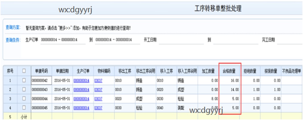Click the 拒绝数量 column header
303x120 pixels.
pyautogui.click(x=250, y=71)
